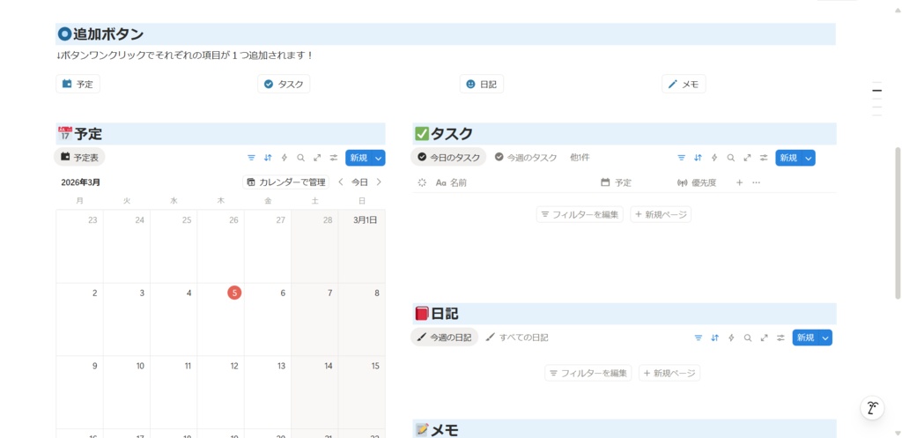Viewport: 902px width, 438px height.
Task: Expand 予定 database to full page
Action: pos(317,158)
